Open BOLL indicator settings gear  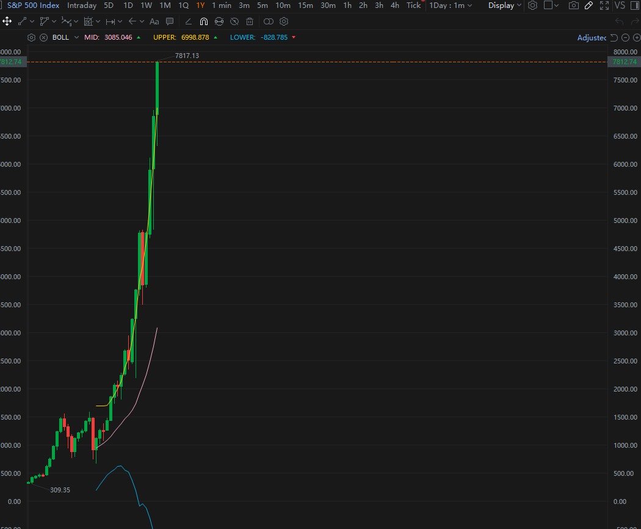(x=31, y=37)
